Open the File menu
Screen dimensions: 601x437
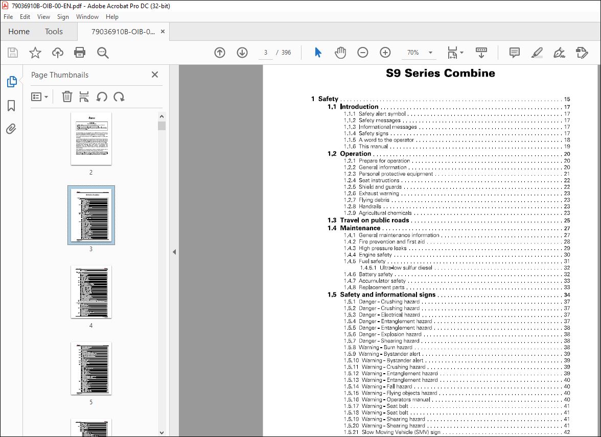[x=8, y=17]
